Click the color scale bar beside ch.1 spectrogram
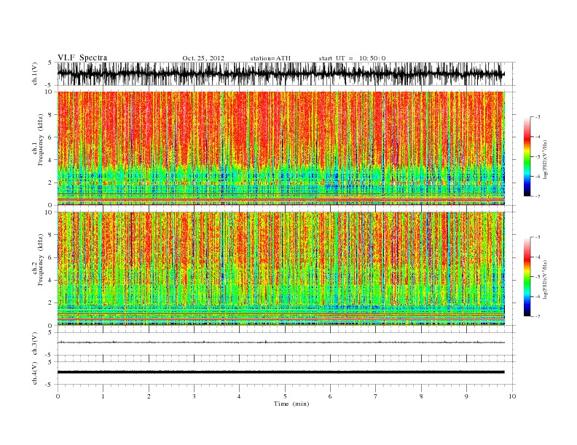 [527, 156]
